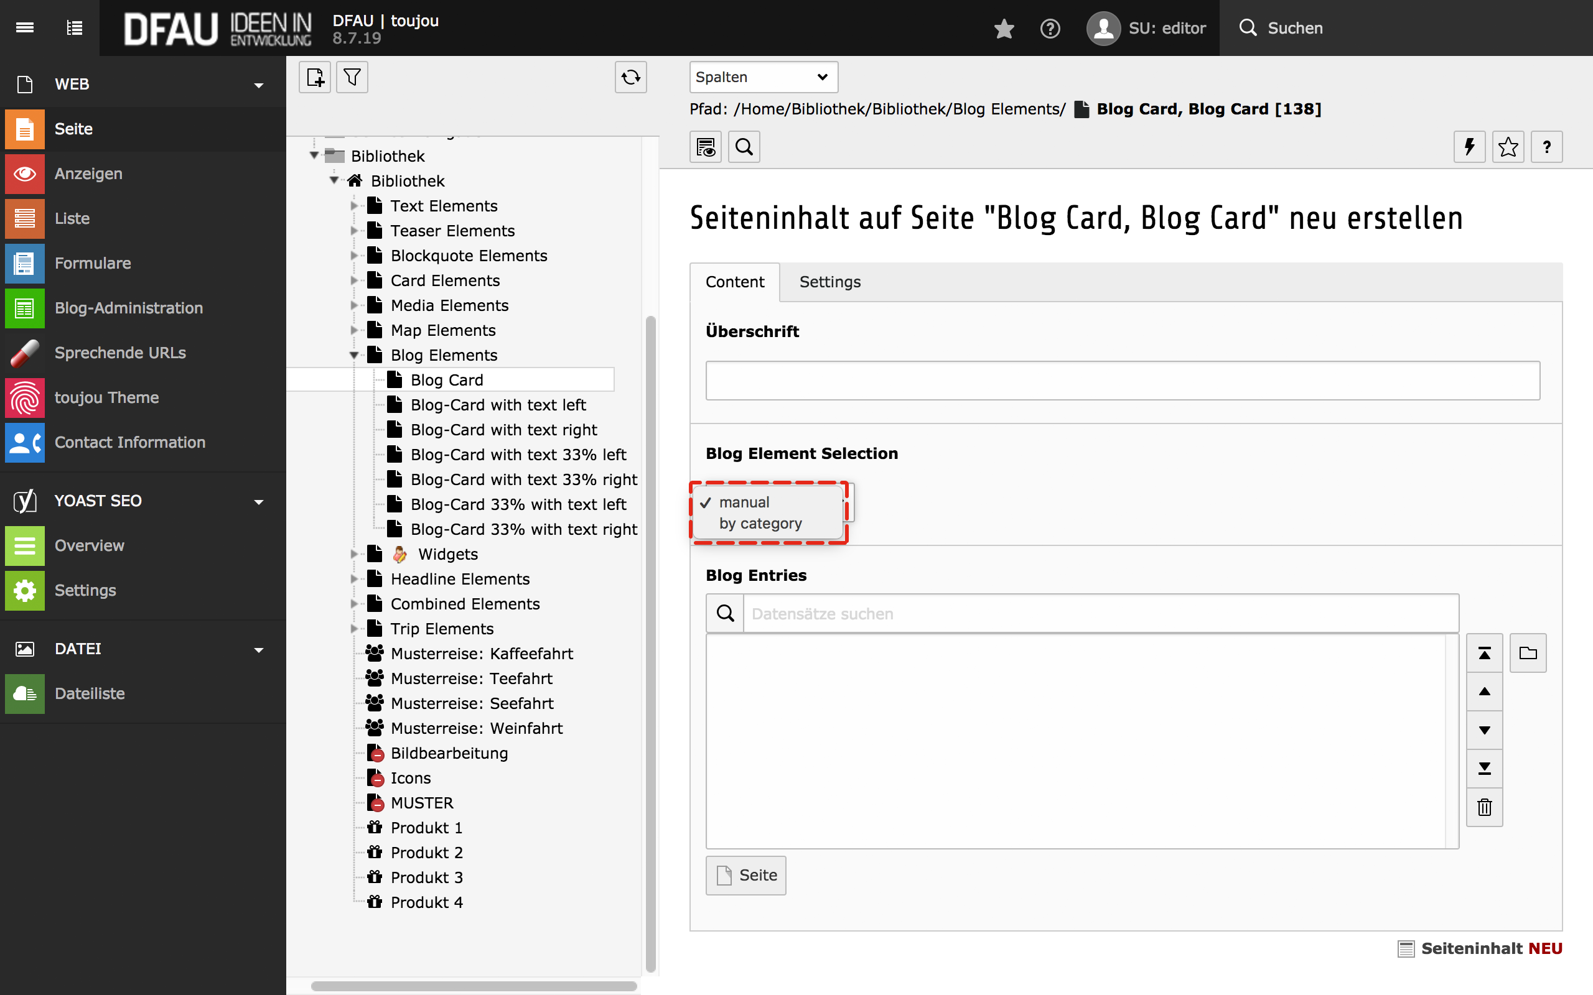Open the Seite module
The image size is (1593, 995).
[x=143, y=129]
